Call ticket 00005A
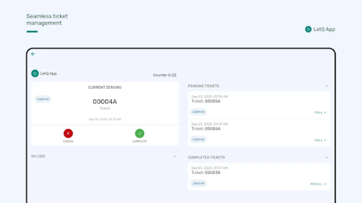 point(320,112)
